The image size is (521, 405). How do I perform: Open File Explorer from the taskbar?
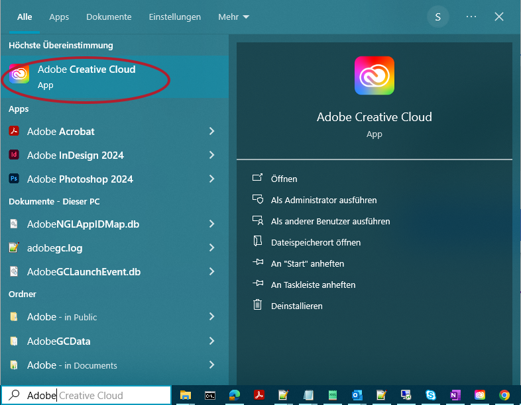[x=186, y=395]
